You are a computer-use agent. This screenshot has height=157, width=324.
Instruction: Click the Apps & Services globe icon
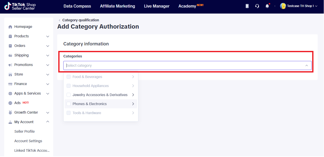[x=10, y=94]
